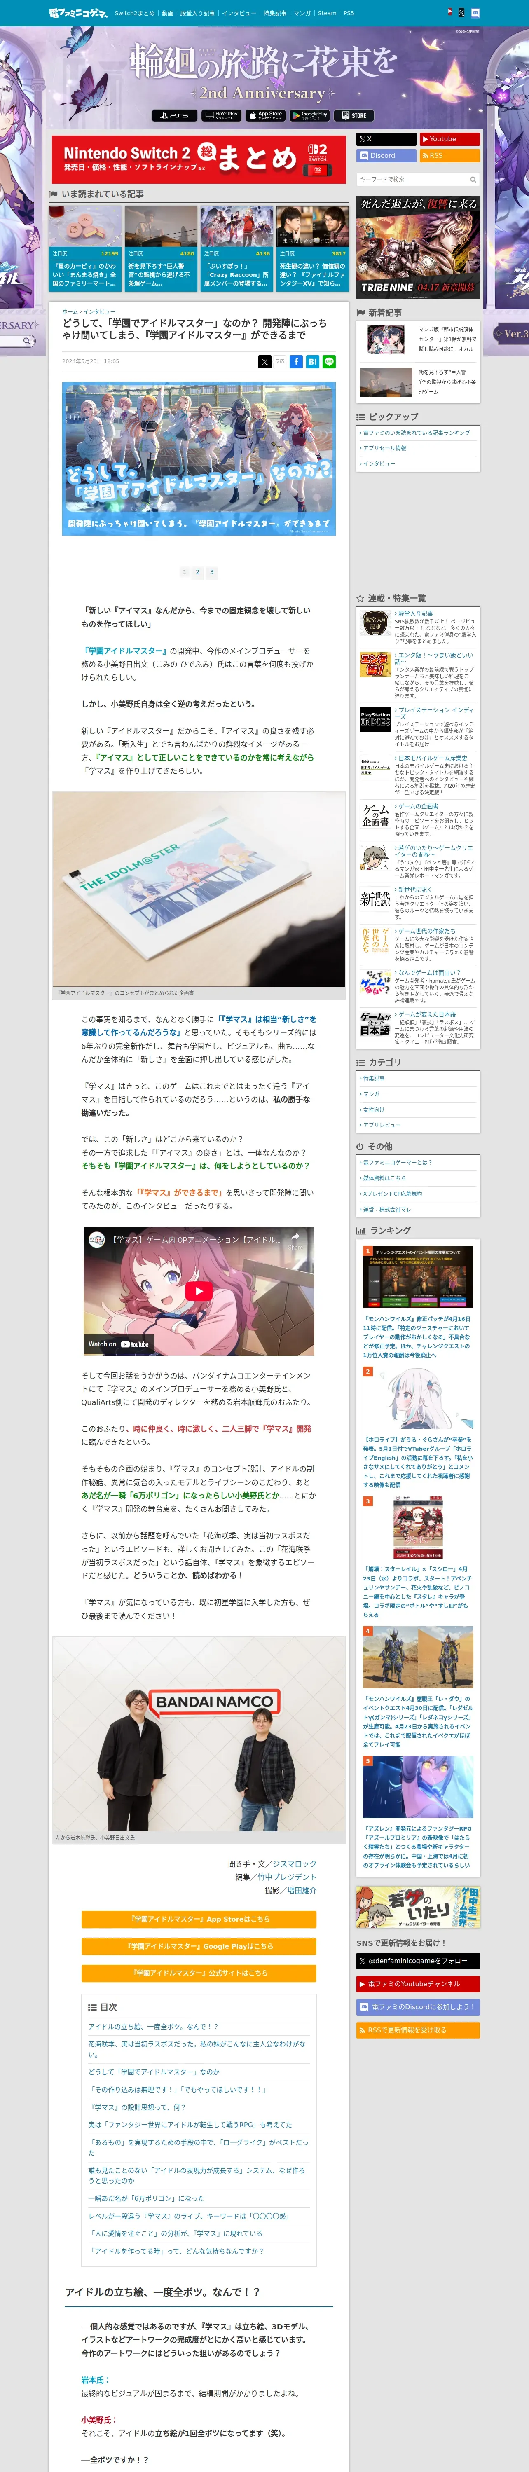Click share arrow icon on embedded video
The width and height of the screenshot is (529, 2472).
click(x=296, y=1238)
